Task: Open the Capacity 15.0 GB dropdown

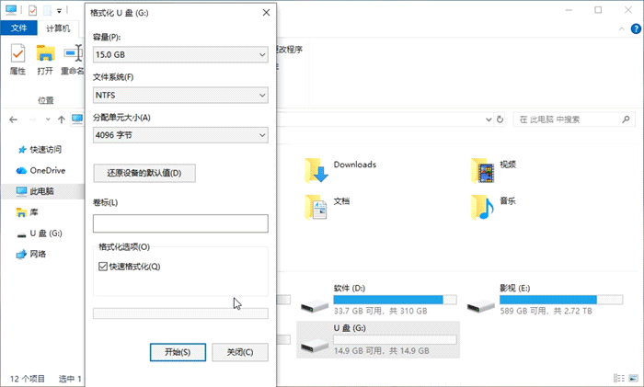Action: 180,54
